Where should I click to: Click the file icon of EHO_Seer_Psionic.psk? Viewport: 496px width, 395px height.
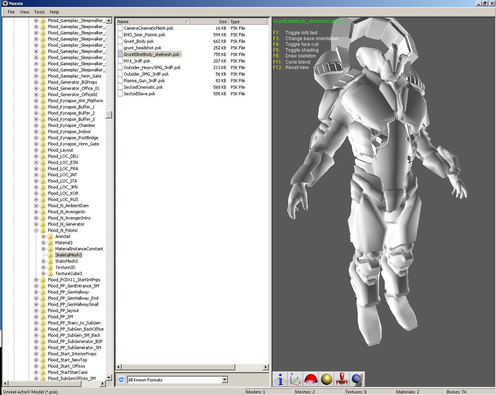120,35
